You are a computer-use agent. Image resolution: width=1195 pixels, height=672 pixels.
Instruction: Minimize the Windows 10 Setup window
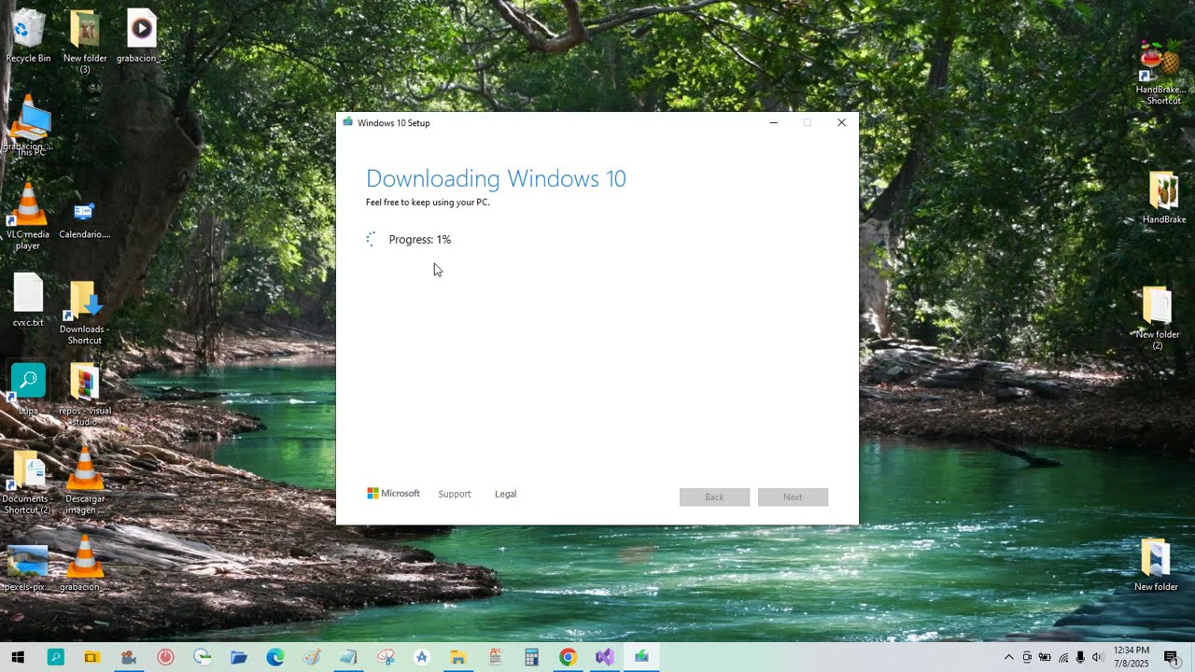coord(773,122)
